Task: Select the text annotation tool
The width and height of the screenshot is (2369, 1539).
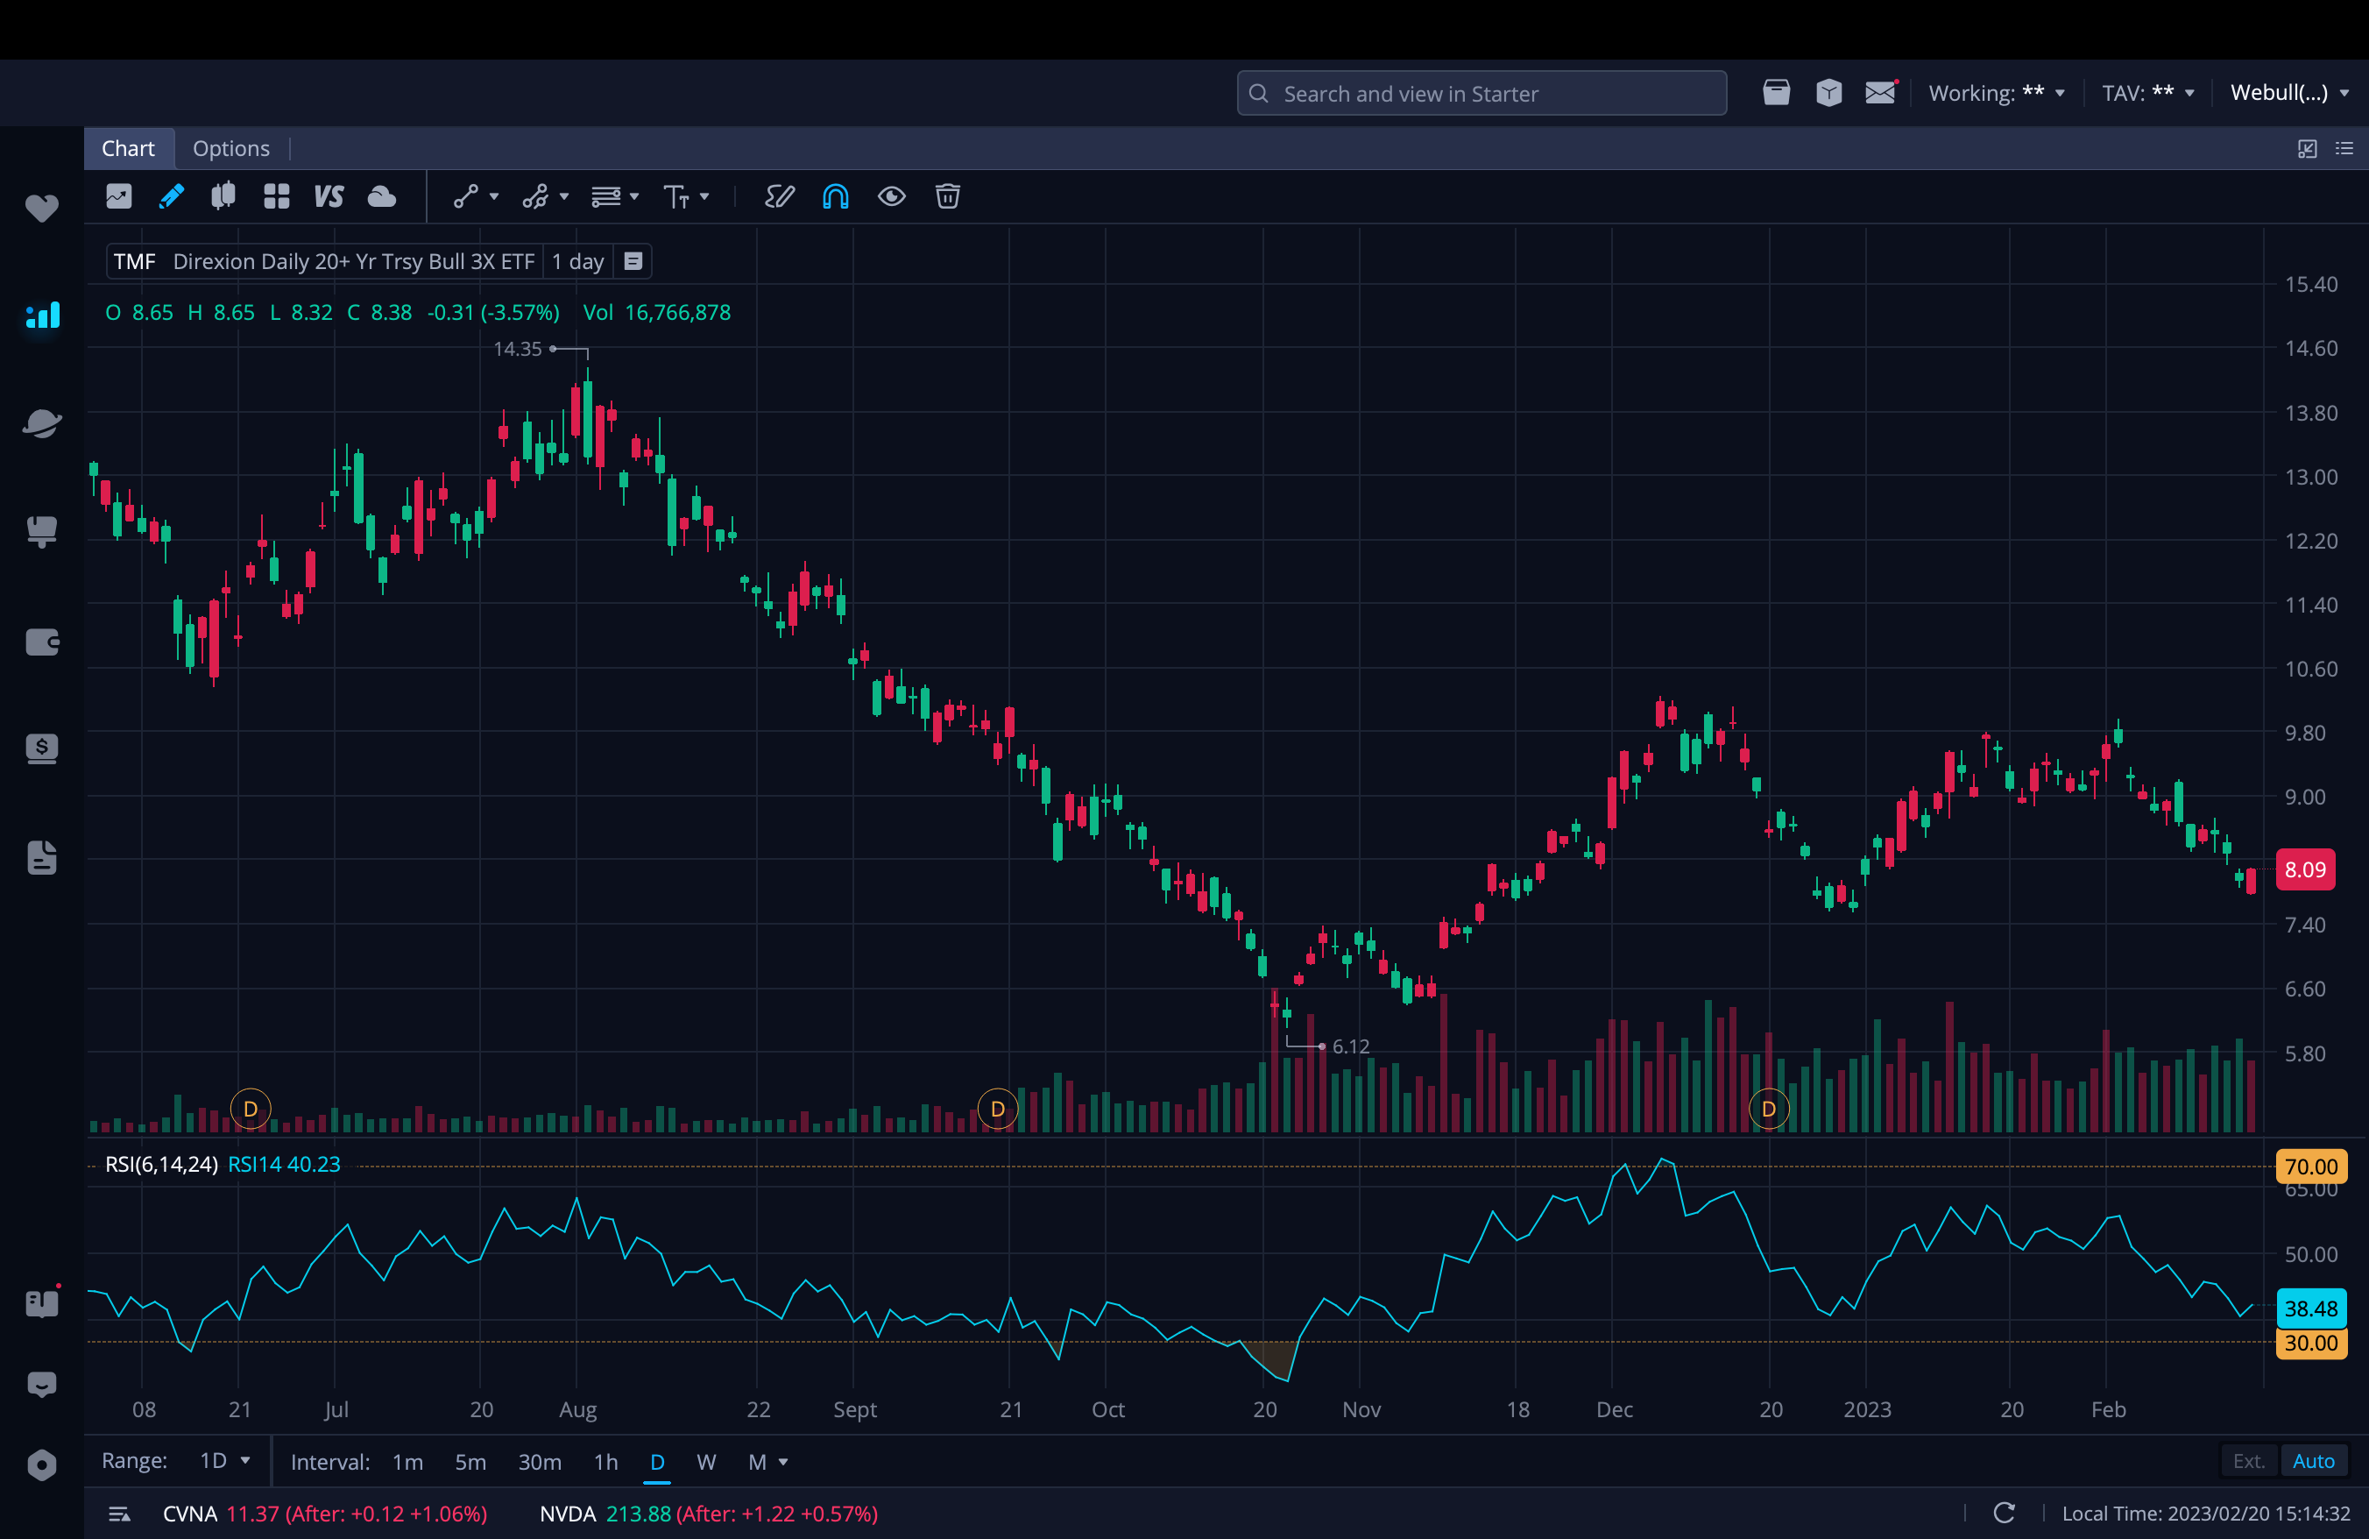Action: [677, 196]
